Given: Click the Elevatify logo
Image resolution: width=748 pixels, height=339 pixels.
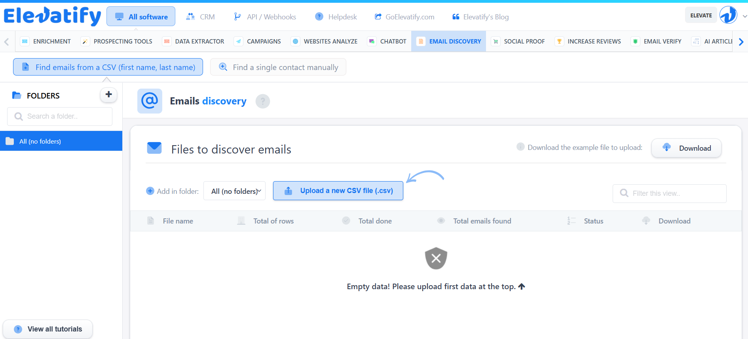Looking at the screenshot, I should click(52, 16).
